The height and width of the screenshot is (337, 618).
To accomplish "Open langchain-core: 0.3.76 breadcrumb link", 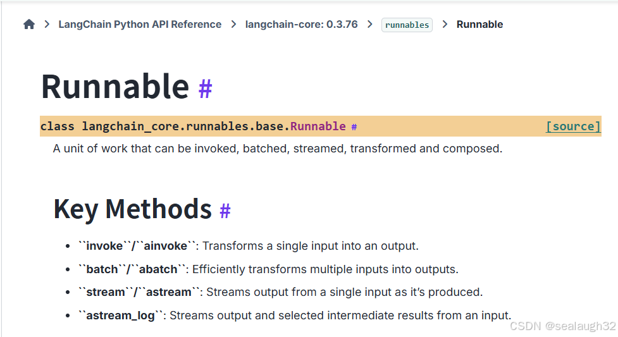I will pos(302,25).
